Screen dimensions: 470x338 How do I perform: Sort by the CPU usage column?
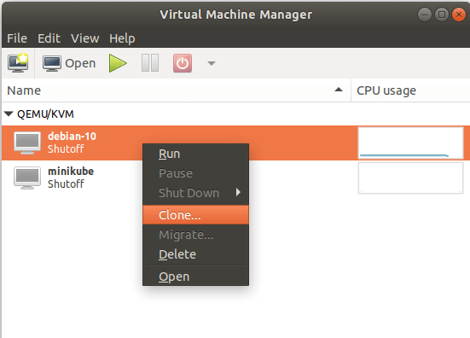410,90
